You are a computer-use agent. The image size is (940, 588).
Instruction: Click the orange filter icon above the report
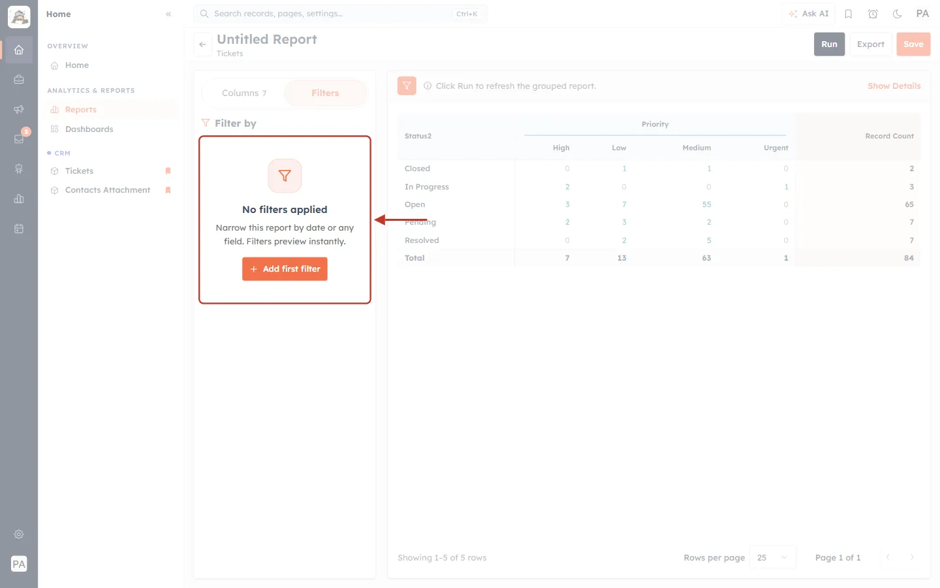pyautogui.click(x=407, y=86)
